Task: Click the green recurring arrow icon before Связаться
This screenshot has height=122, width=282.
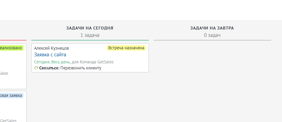Action: 36,68
